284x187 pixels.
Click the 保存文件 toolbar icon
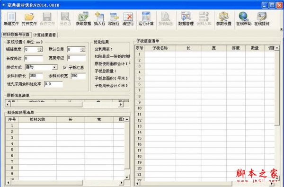pyautogui.click(x=47, y=18)
